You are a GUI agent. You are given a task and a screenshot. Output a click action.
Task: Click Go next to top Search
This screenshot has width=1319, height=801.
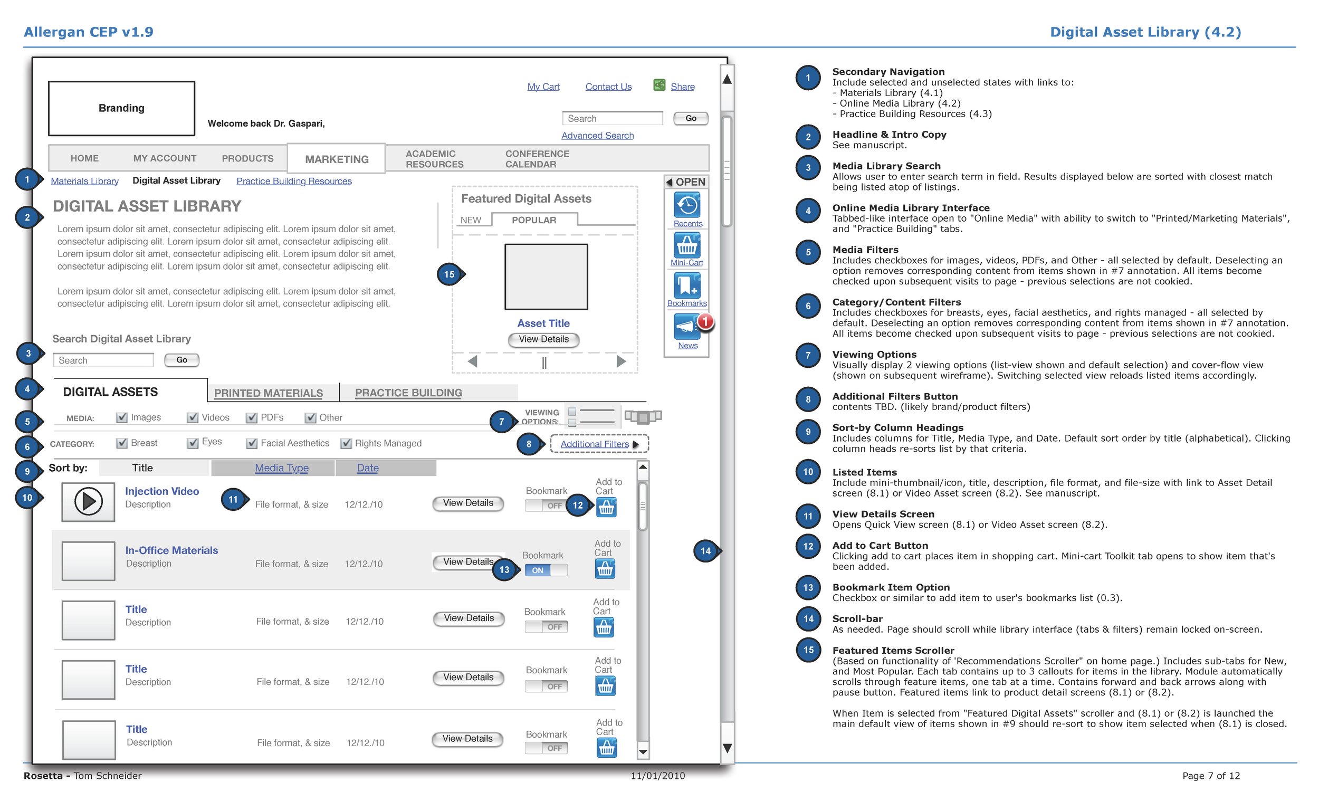691,118
